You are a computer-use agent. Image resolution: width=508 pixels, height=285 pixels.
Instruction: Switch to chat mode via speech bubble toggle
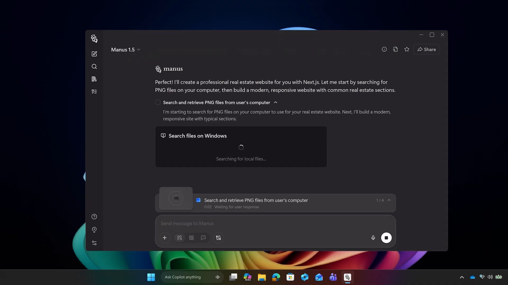203,237
